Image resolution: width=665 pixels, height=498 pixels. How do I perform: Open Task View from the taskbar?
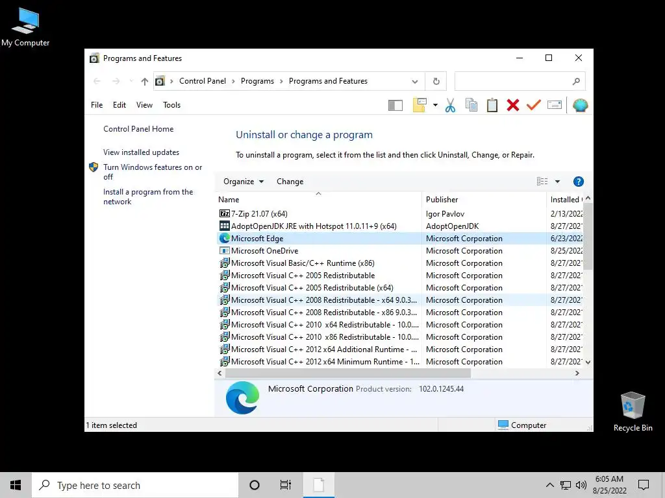(286, 485)
